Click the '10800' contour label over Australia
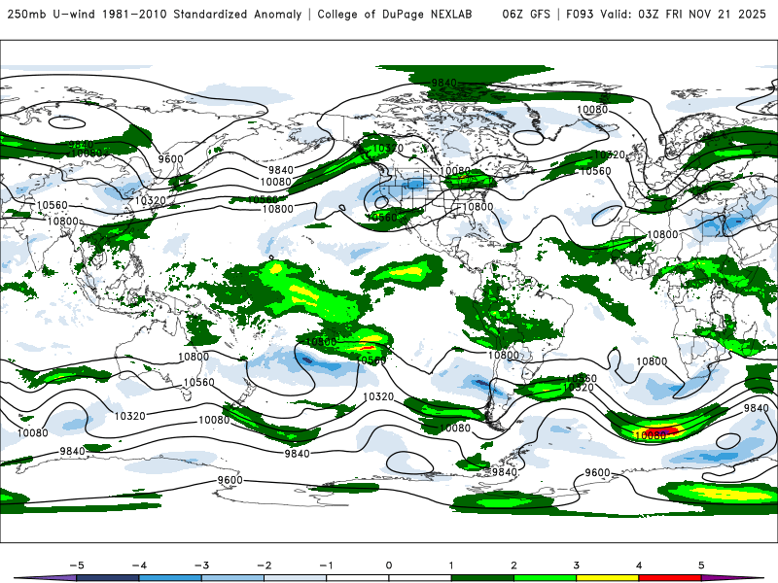 (x=194, y=357)
